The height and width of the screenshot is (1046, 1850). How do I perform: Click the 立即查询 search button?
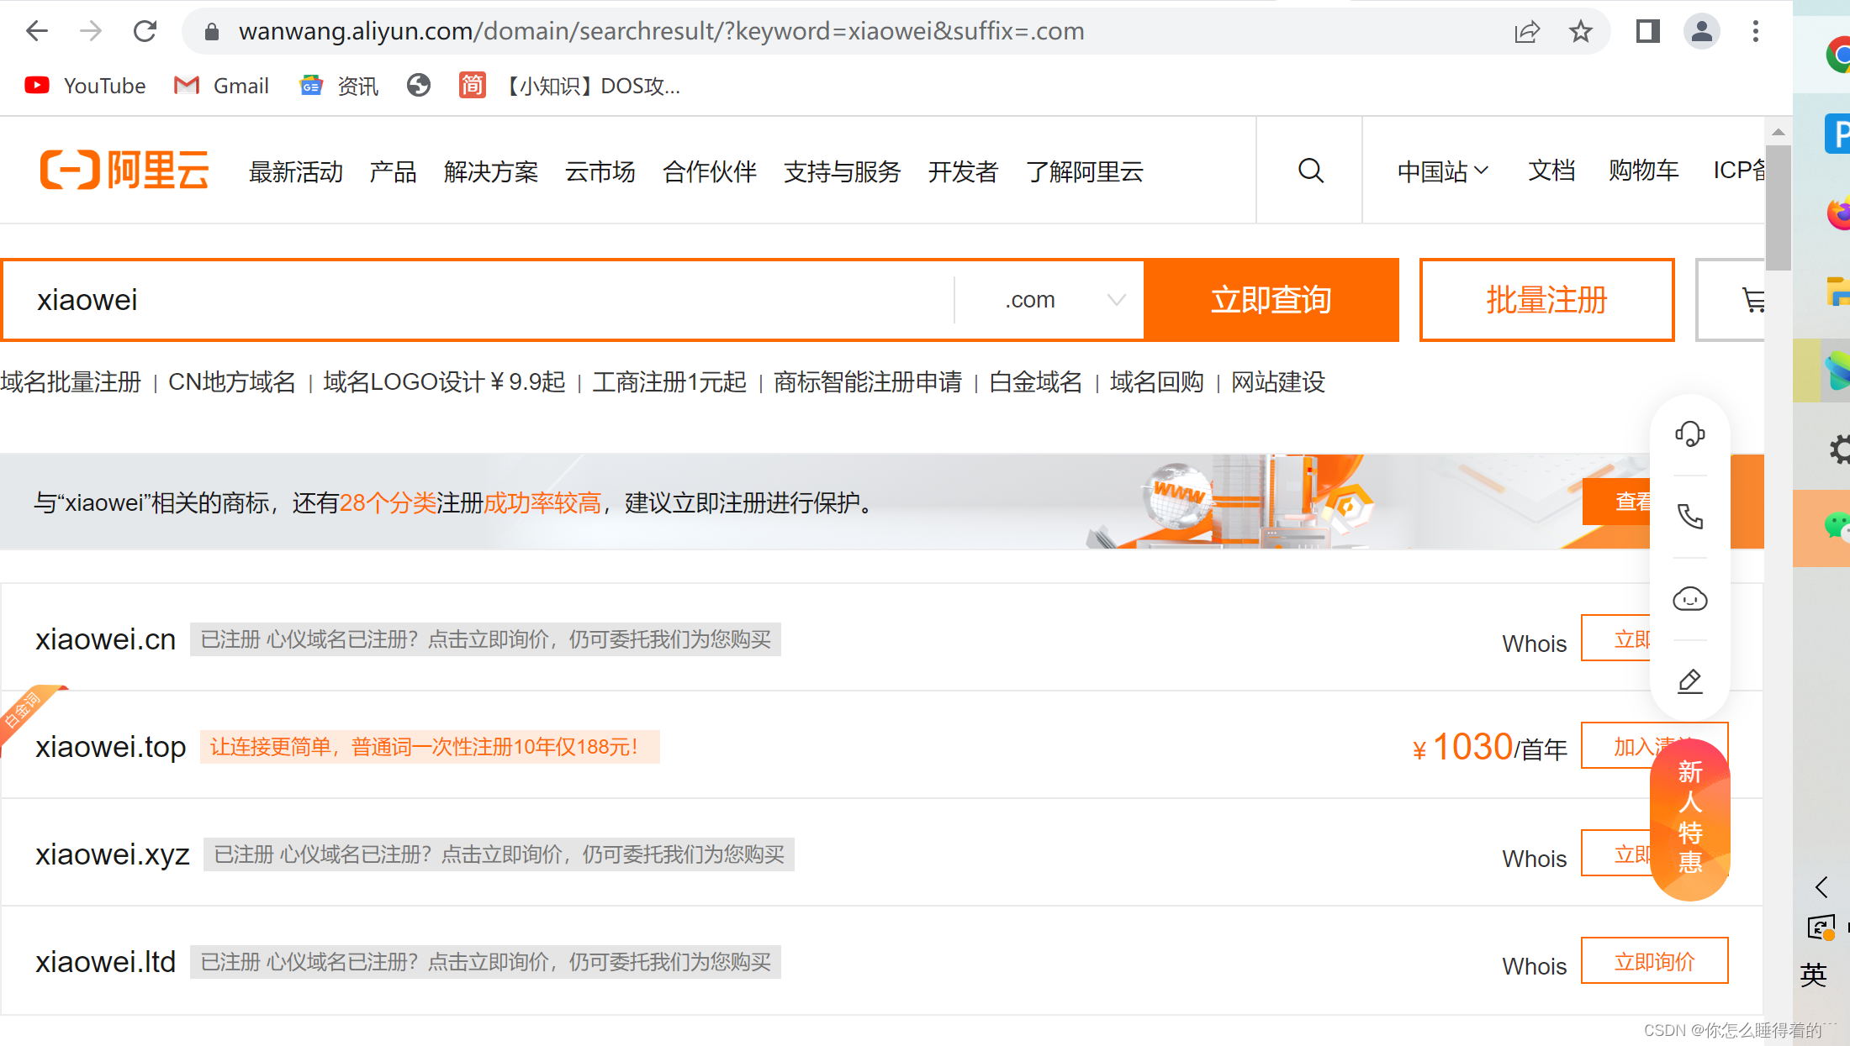point(1271,300)
